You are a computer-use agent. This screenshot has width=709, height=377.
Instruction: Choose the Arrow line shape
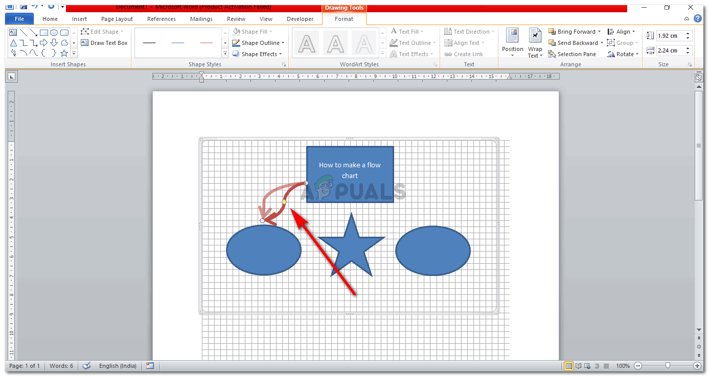click(x=34, y=33)
